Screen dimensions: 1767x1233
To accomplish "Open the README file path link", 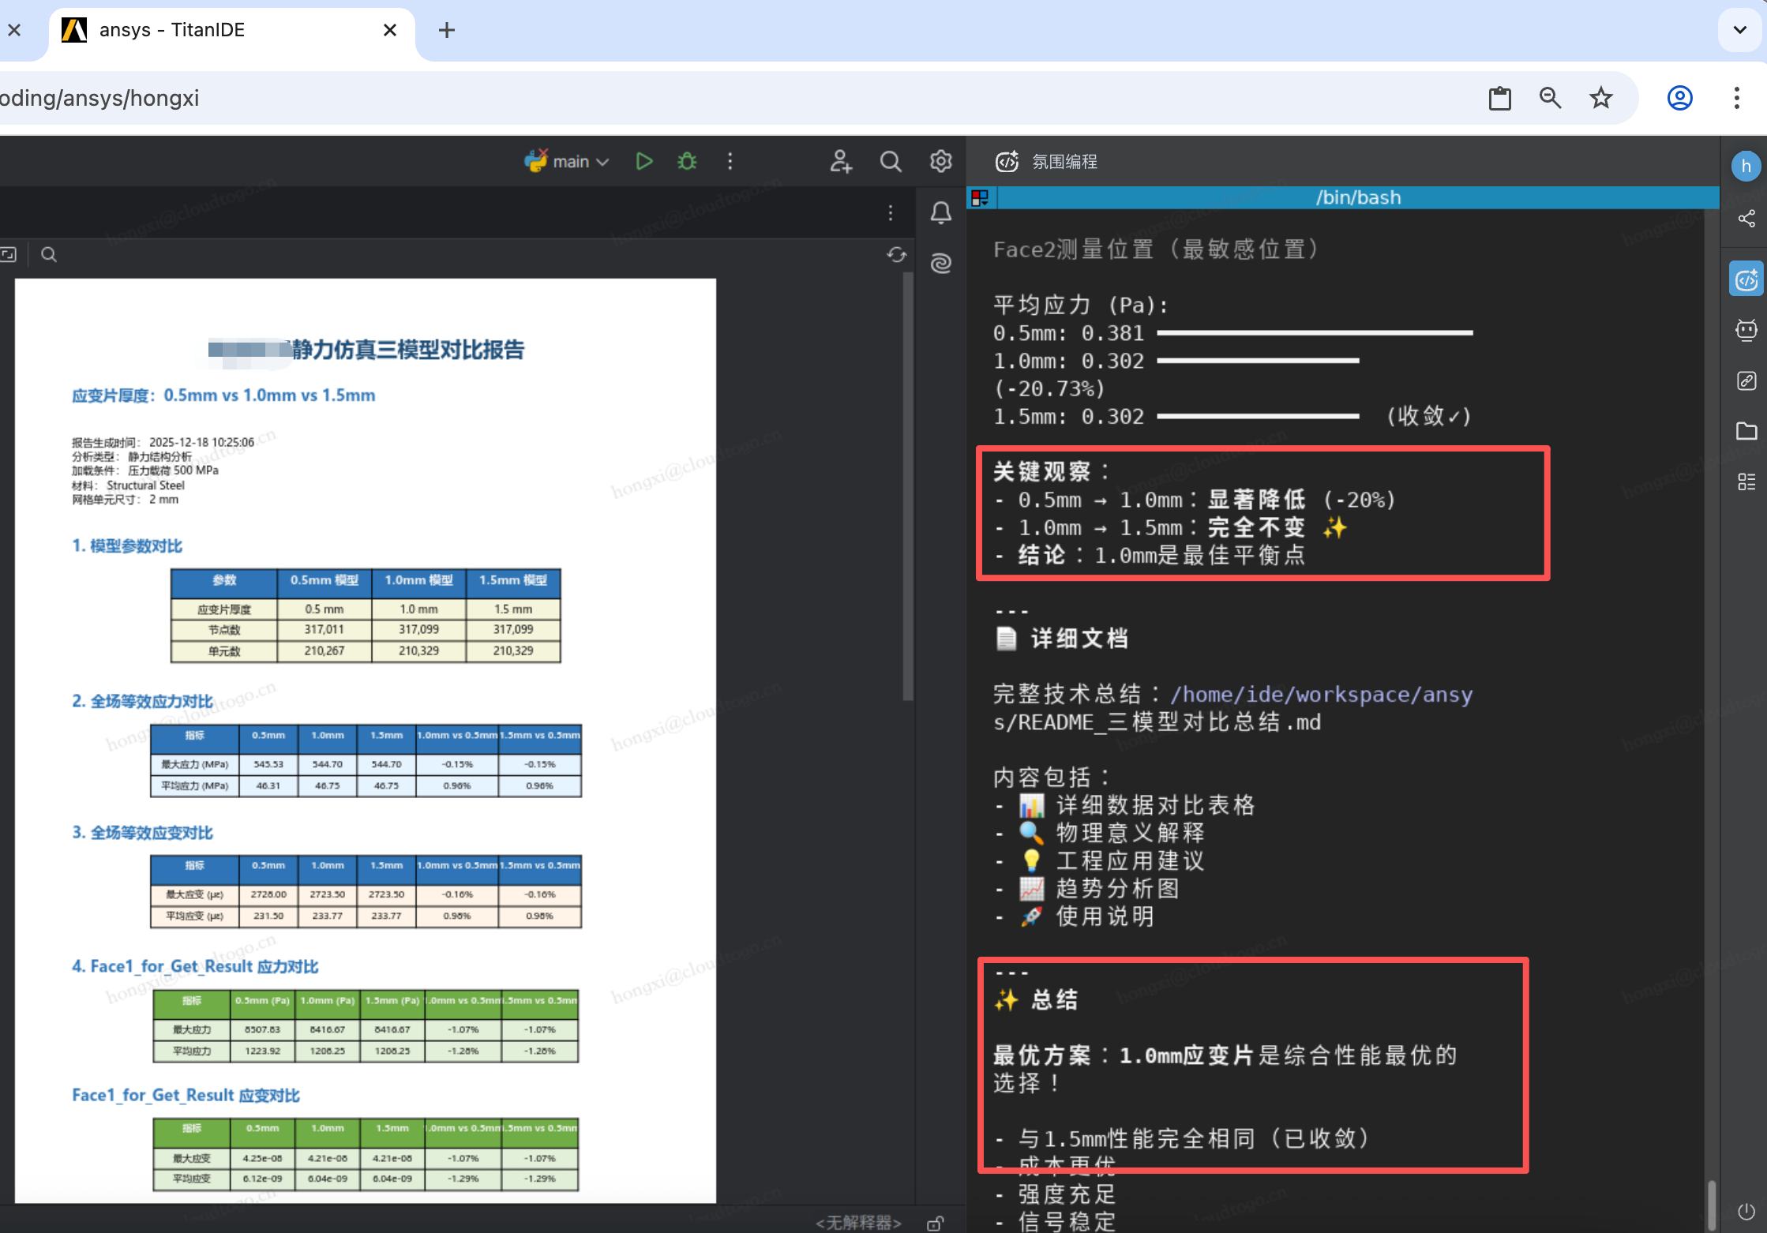I will pos(1320,695).
